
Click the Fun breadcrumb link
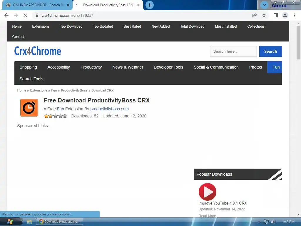pyautogui.click(x=54, y=90)
